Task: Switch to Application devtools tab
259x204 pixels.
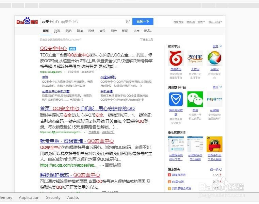Action: point(29,198)
